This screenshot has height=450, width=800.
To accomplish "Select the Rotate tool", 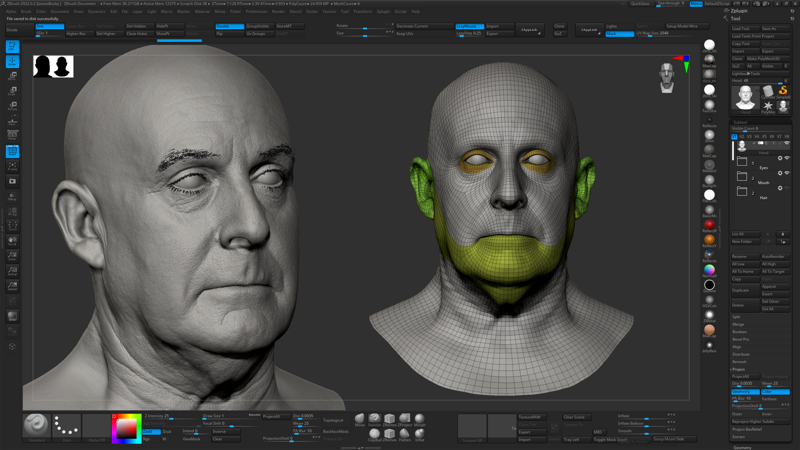I will (x=13, y=106).
